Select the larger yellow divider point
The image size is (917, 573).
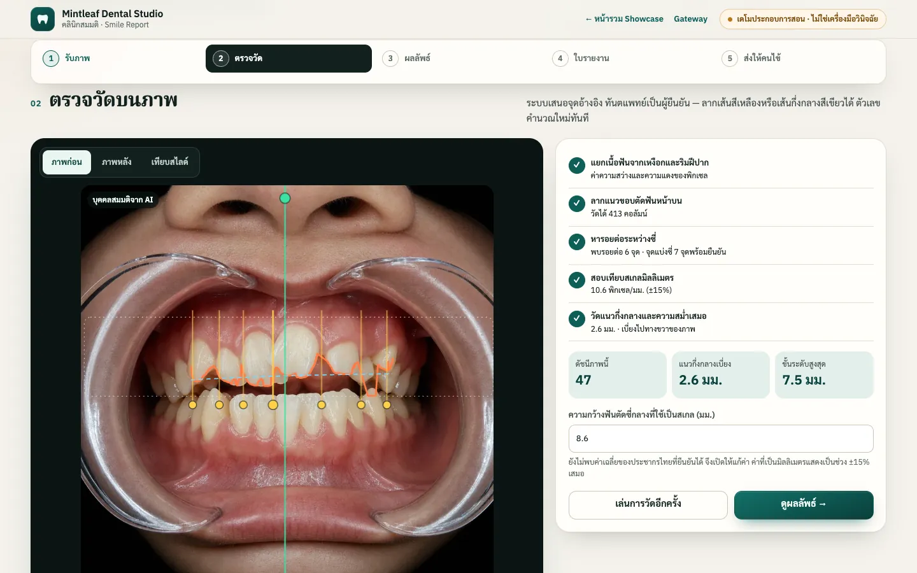[273, 405]
